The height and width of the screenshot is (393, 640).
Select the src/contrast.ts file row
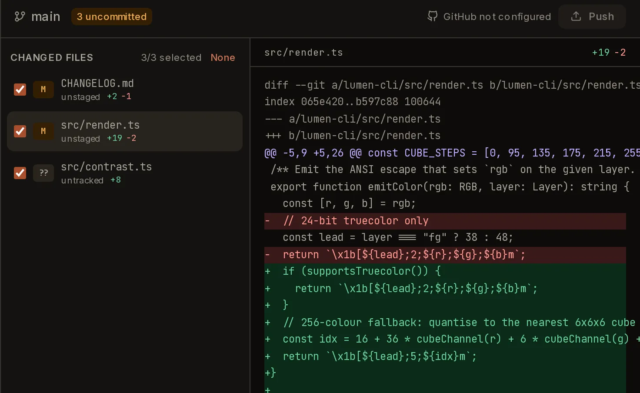coord(125,173)
